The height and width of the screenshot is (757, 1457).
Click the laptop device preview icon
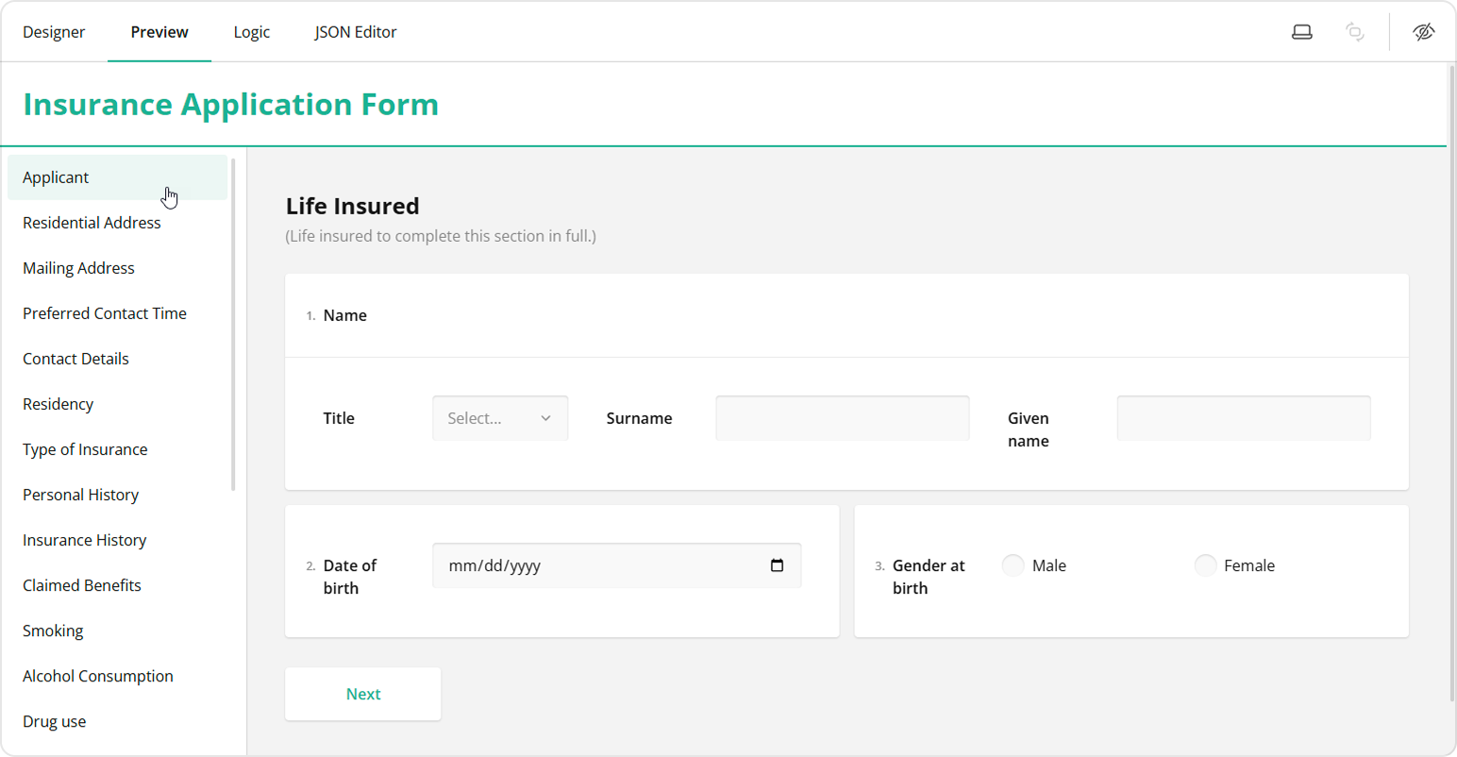tap(1301, 32)
